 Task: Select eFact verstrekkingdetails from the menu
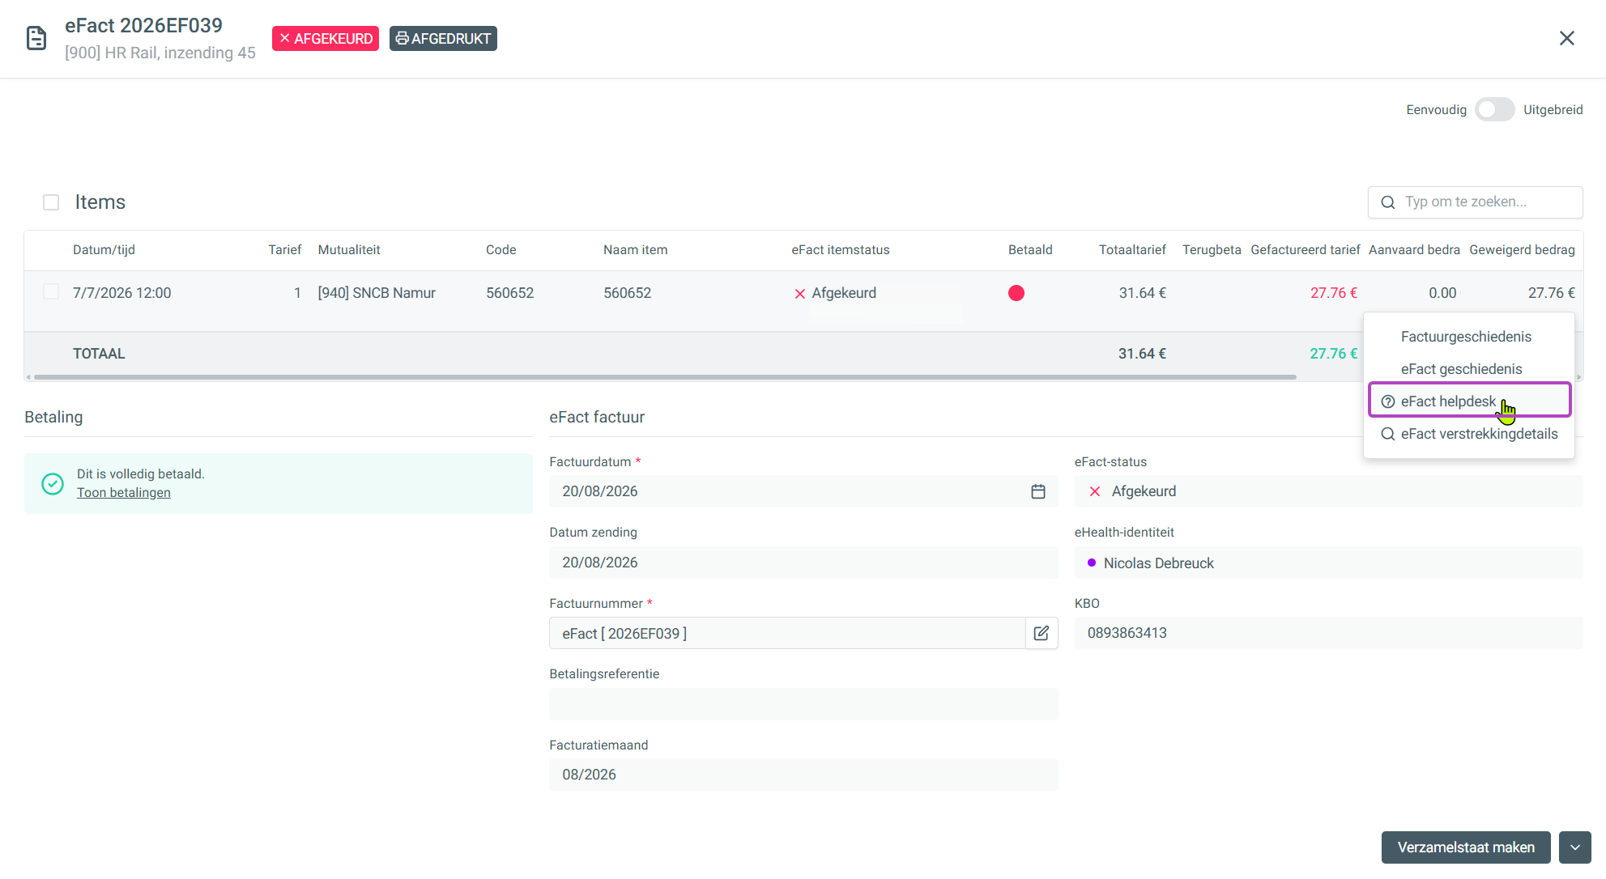point(1469,434)
